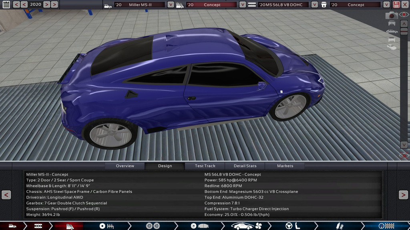Advance the year 2020 by one step
The image size is (410, 230).
click(x=46, y=5)
